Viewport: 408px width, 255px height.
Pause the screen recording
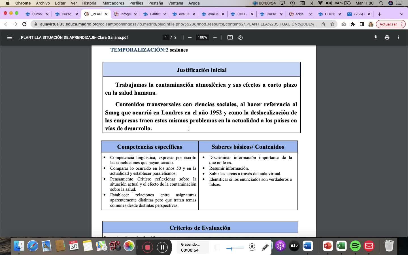click(x=162, y=247)
